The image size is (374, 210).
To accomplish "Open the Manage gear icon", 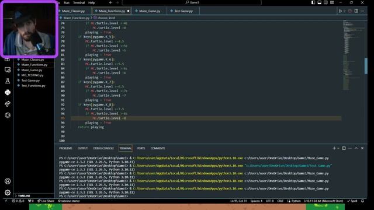I will coord(8,192).
